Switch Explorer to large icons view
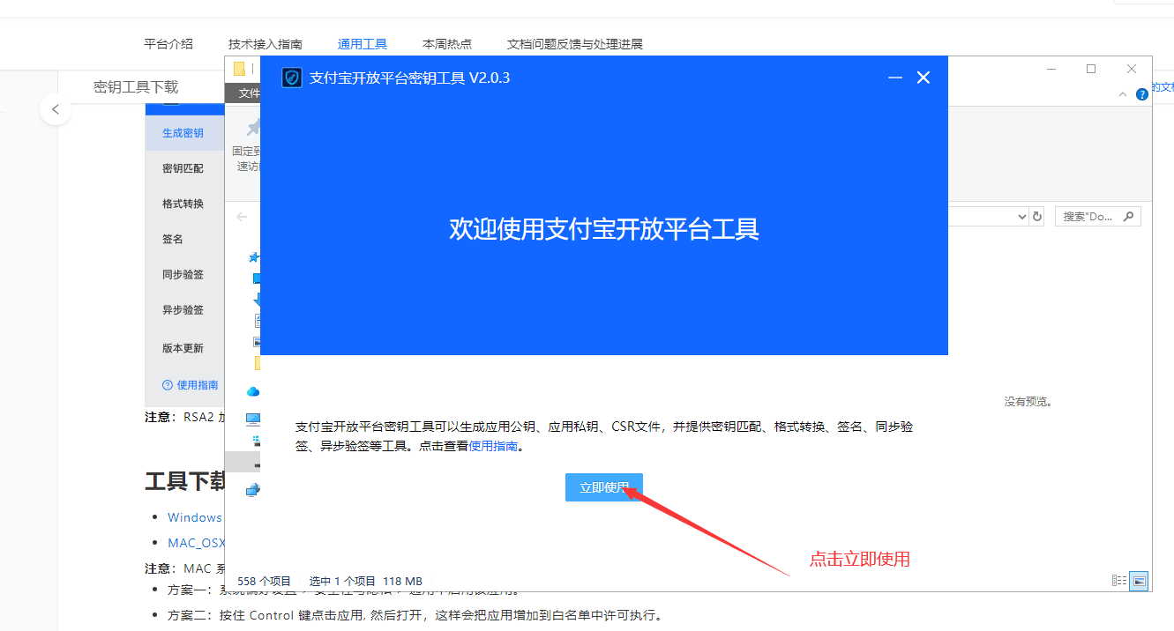Image resolution: width=1174 pixels, height=631 pixels. tap(1139, 581)
